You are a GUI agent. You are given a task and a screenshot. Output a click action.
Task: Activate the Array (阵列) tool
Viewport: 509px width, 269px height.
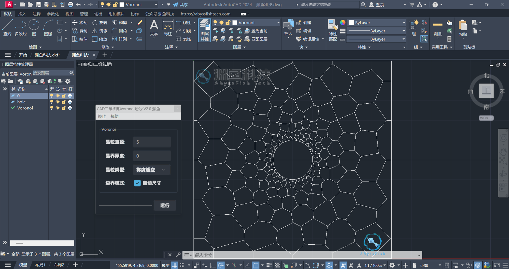(120, 39)
